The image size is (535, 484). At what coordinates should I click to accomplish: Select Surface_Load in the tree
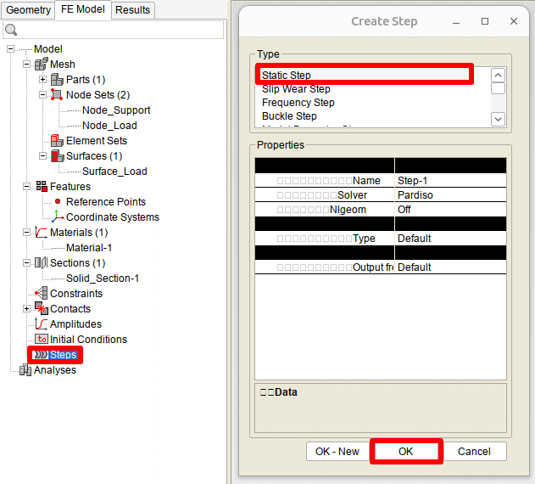coord(114,172)
